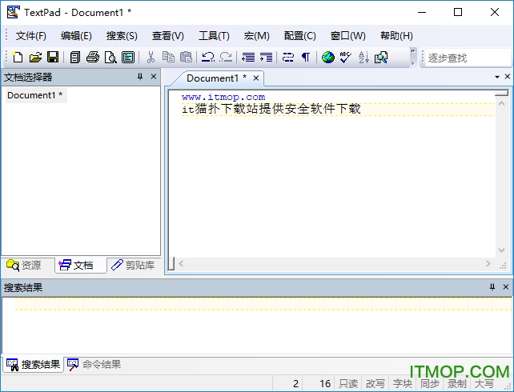Click the document properties toolbar icon
The height and width of the screenshot is (392, 514).
128,58
